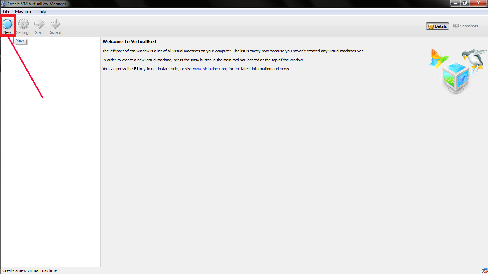Click the network status icon in status bar
The width and height of the screenshot is (488, 274).
pyautogui.click(x=484, y=270)
